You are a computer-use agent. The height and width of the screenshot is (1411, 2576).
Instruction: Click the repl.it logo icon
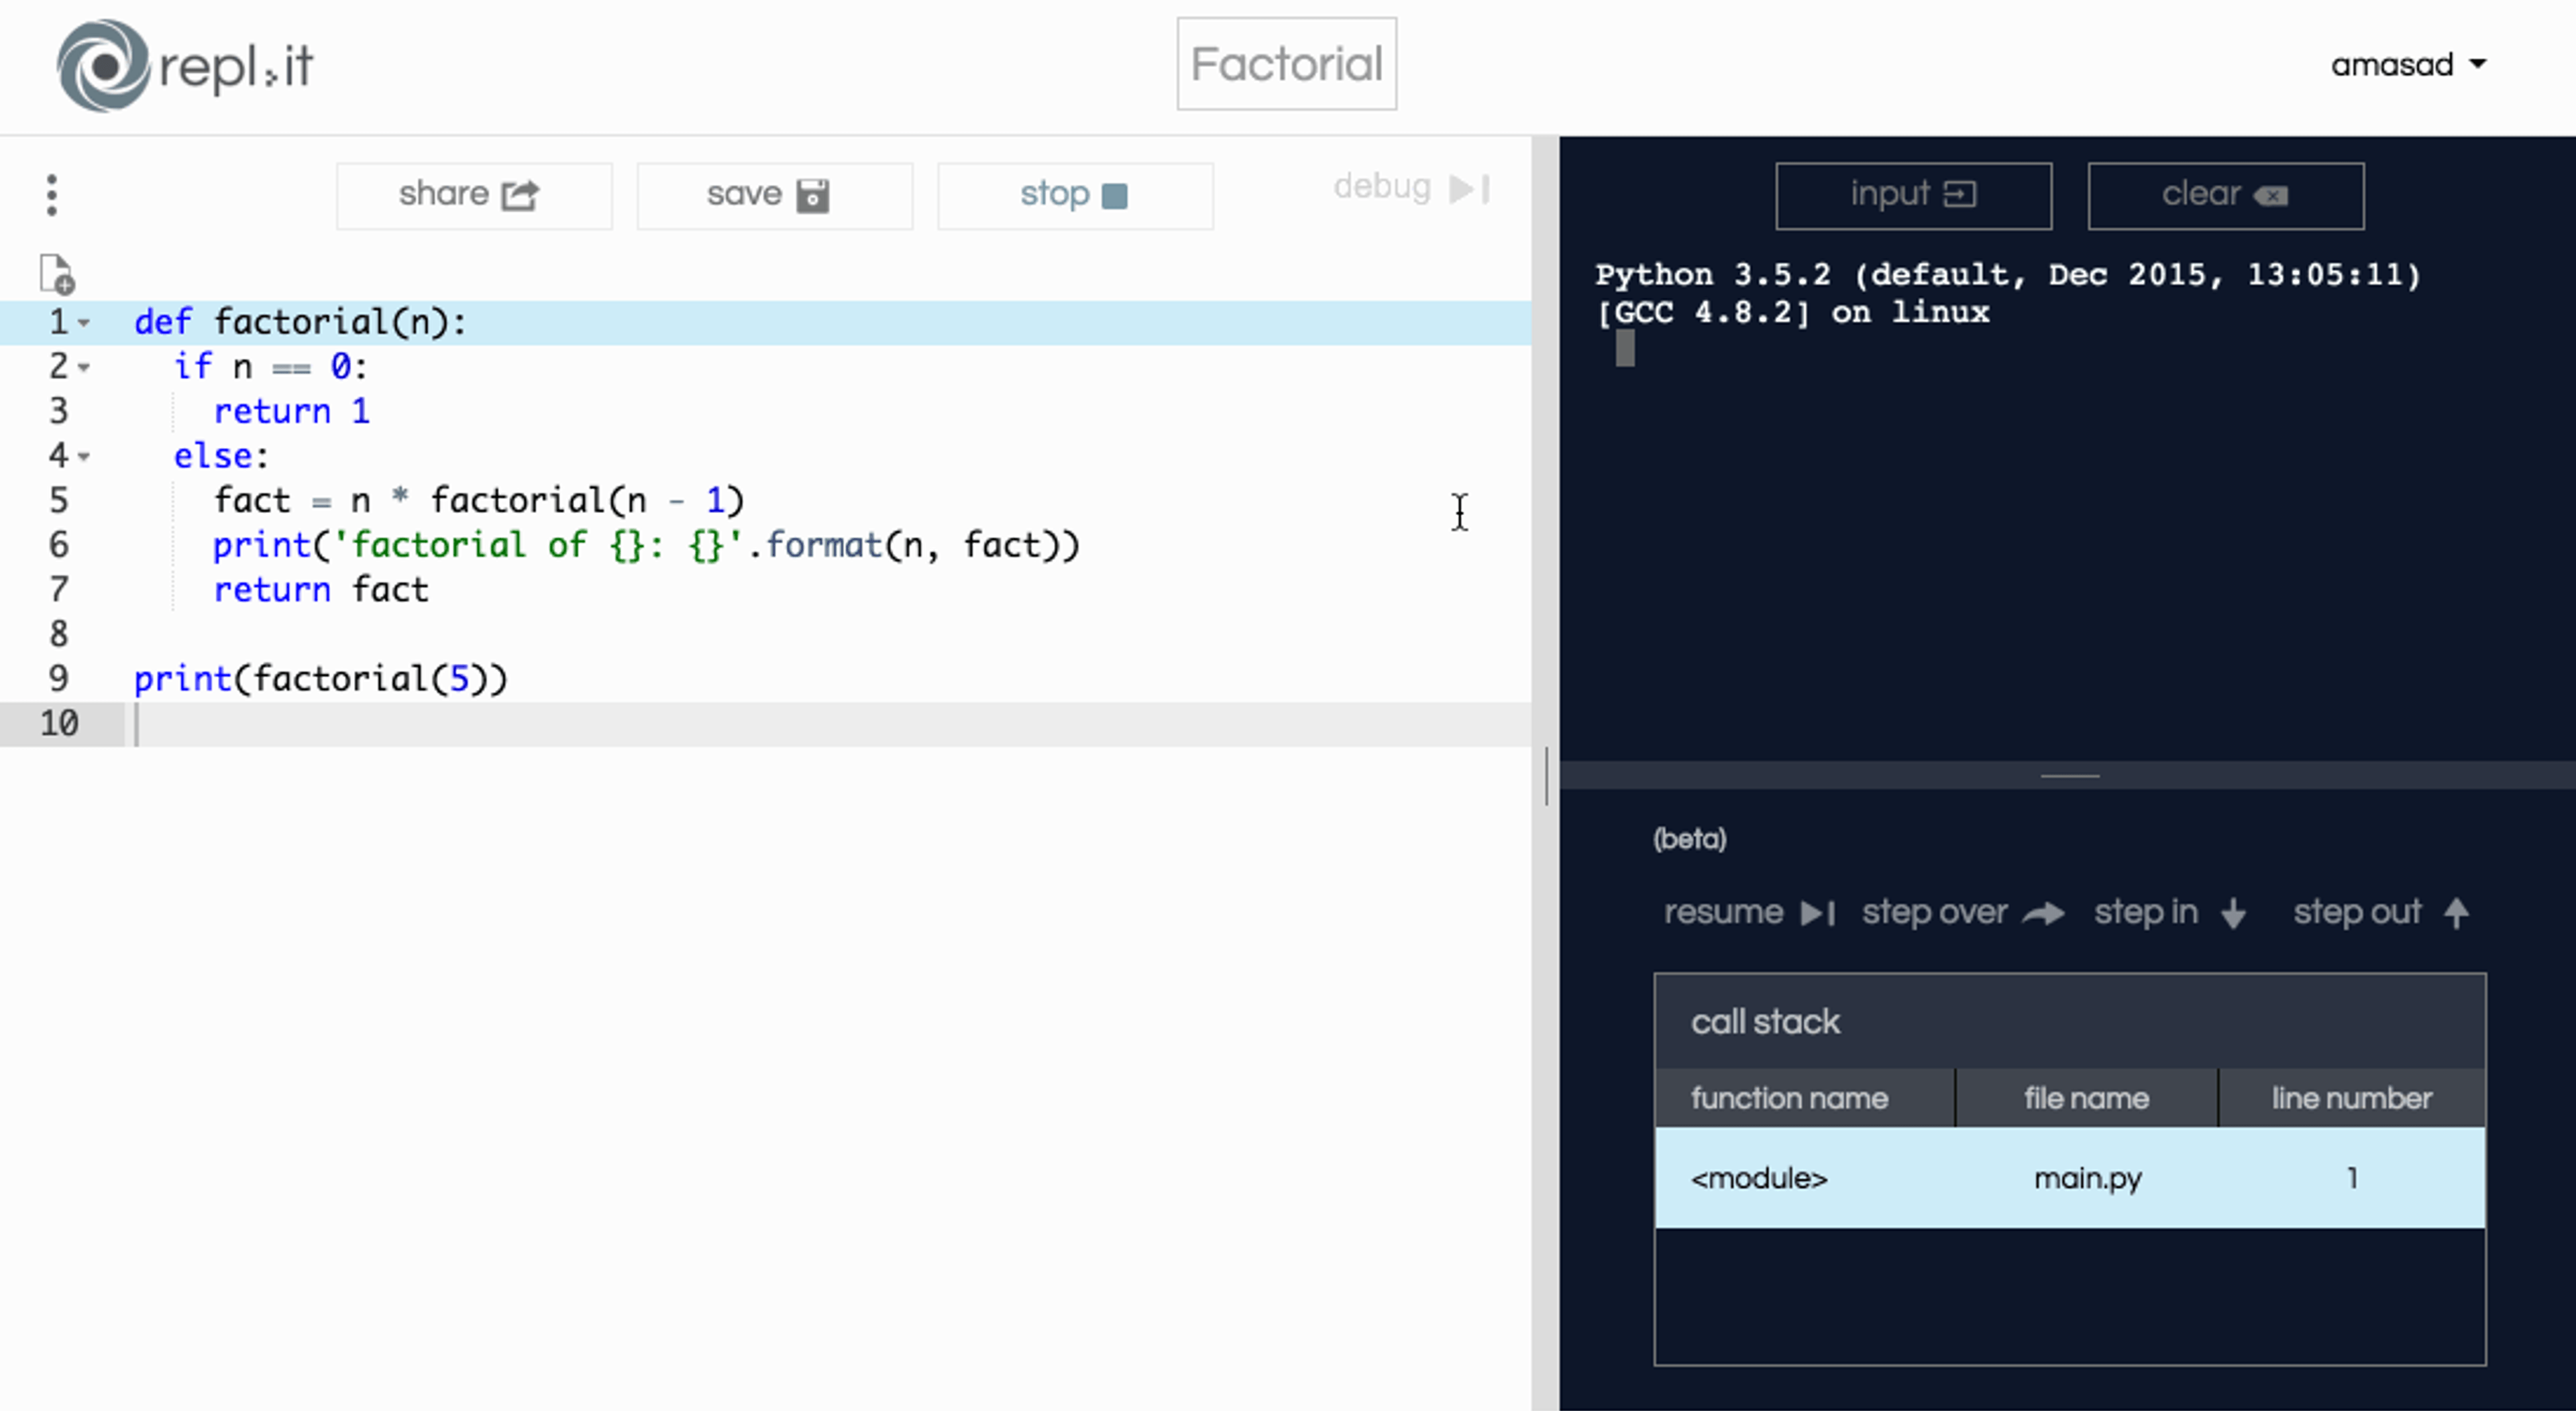[103, 66]
